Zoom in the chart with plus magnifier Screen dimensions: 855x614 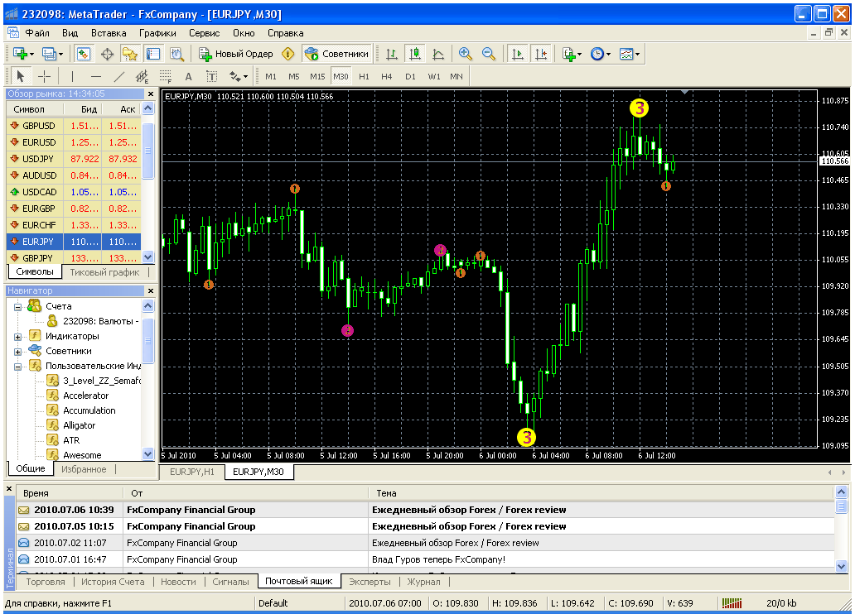tap(465, 54)
